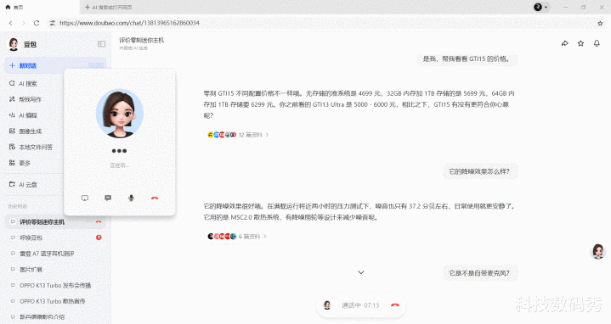Click the Doubao avatar in the sidebar header
The height and width of the screenshot is (324, 611).
14,44
